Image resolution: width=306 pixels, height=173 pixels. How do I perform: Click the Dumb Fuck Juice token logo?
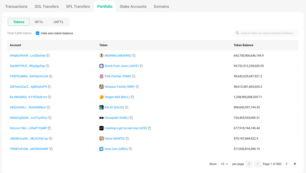(x=101, y=66)
